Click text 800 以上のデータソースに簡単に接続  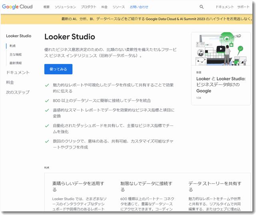point(102,100)
